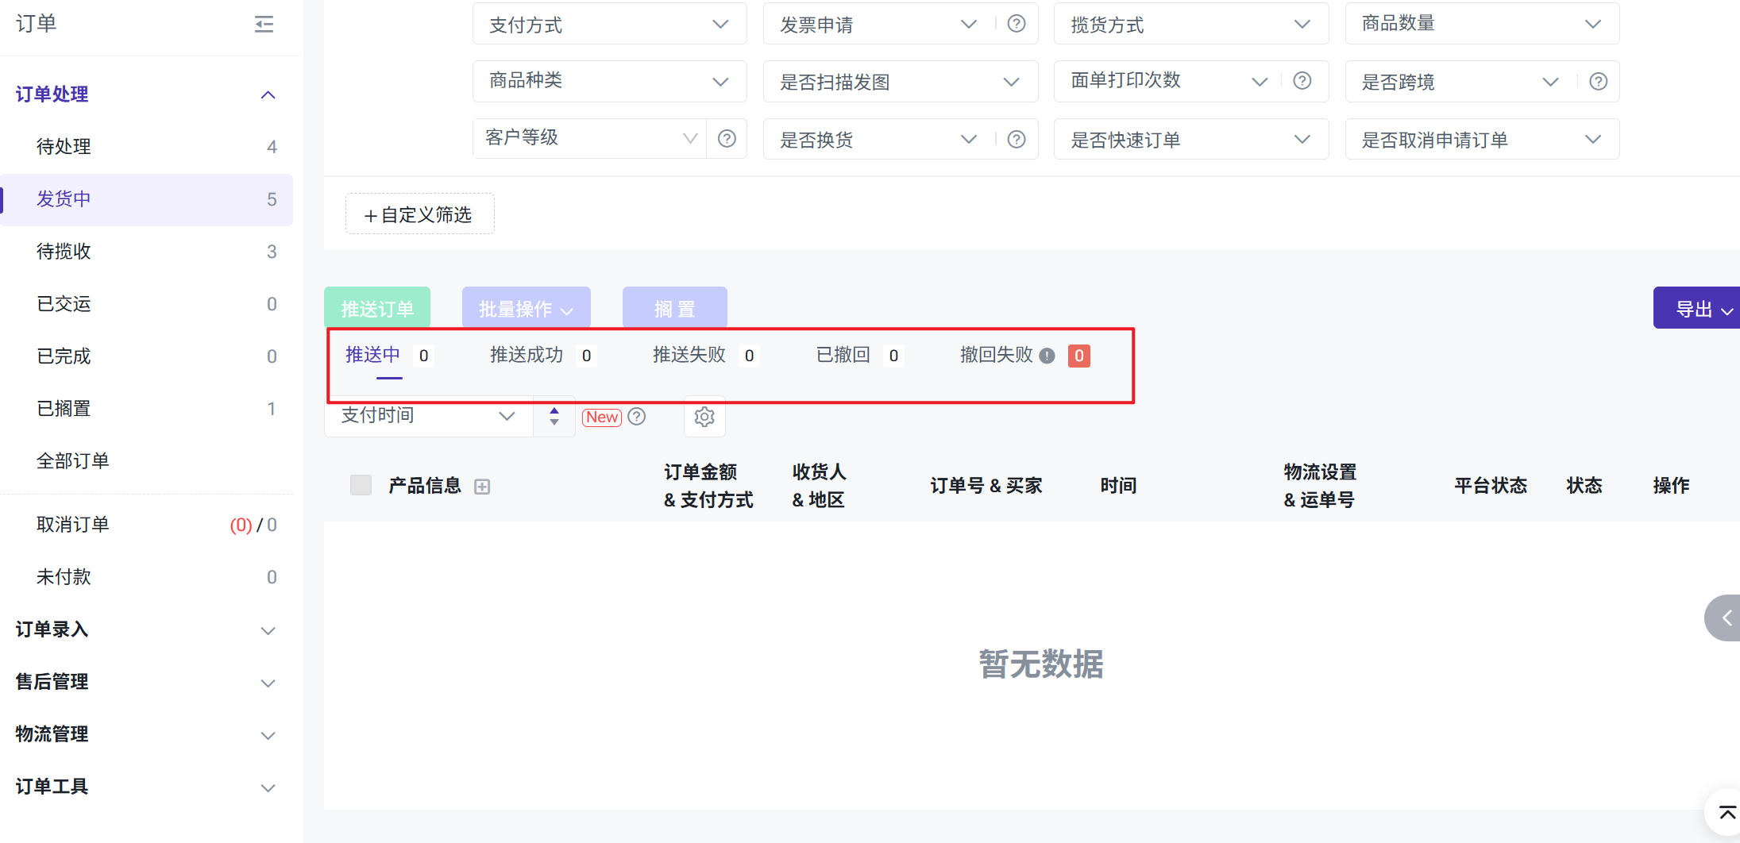Screen dimensions: 1740x843
Task: Toggle sort order arrows beside 支付时间
Action: tap(554, 416)
